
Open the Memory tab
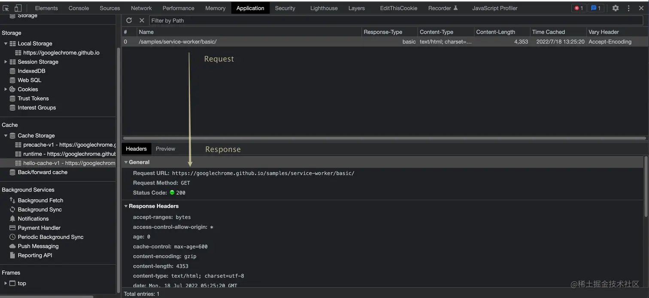click(x=215, y=8)
